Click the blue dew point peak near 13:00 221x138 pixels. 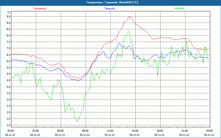point(119,43)
